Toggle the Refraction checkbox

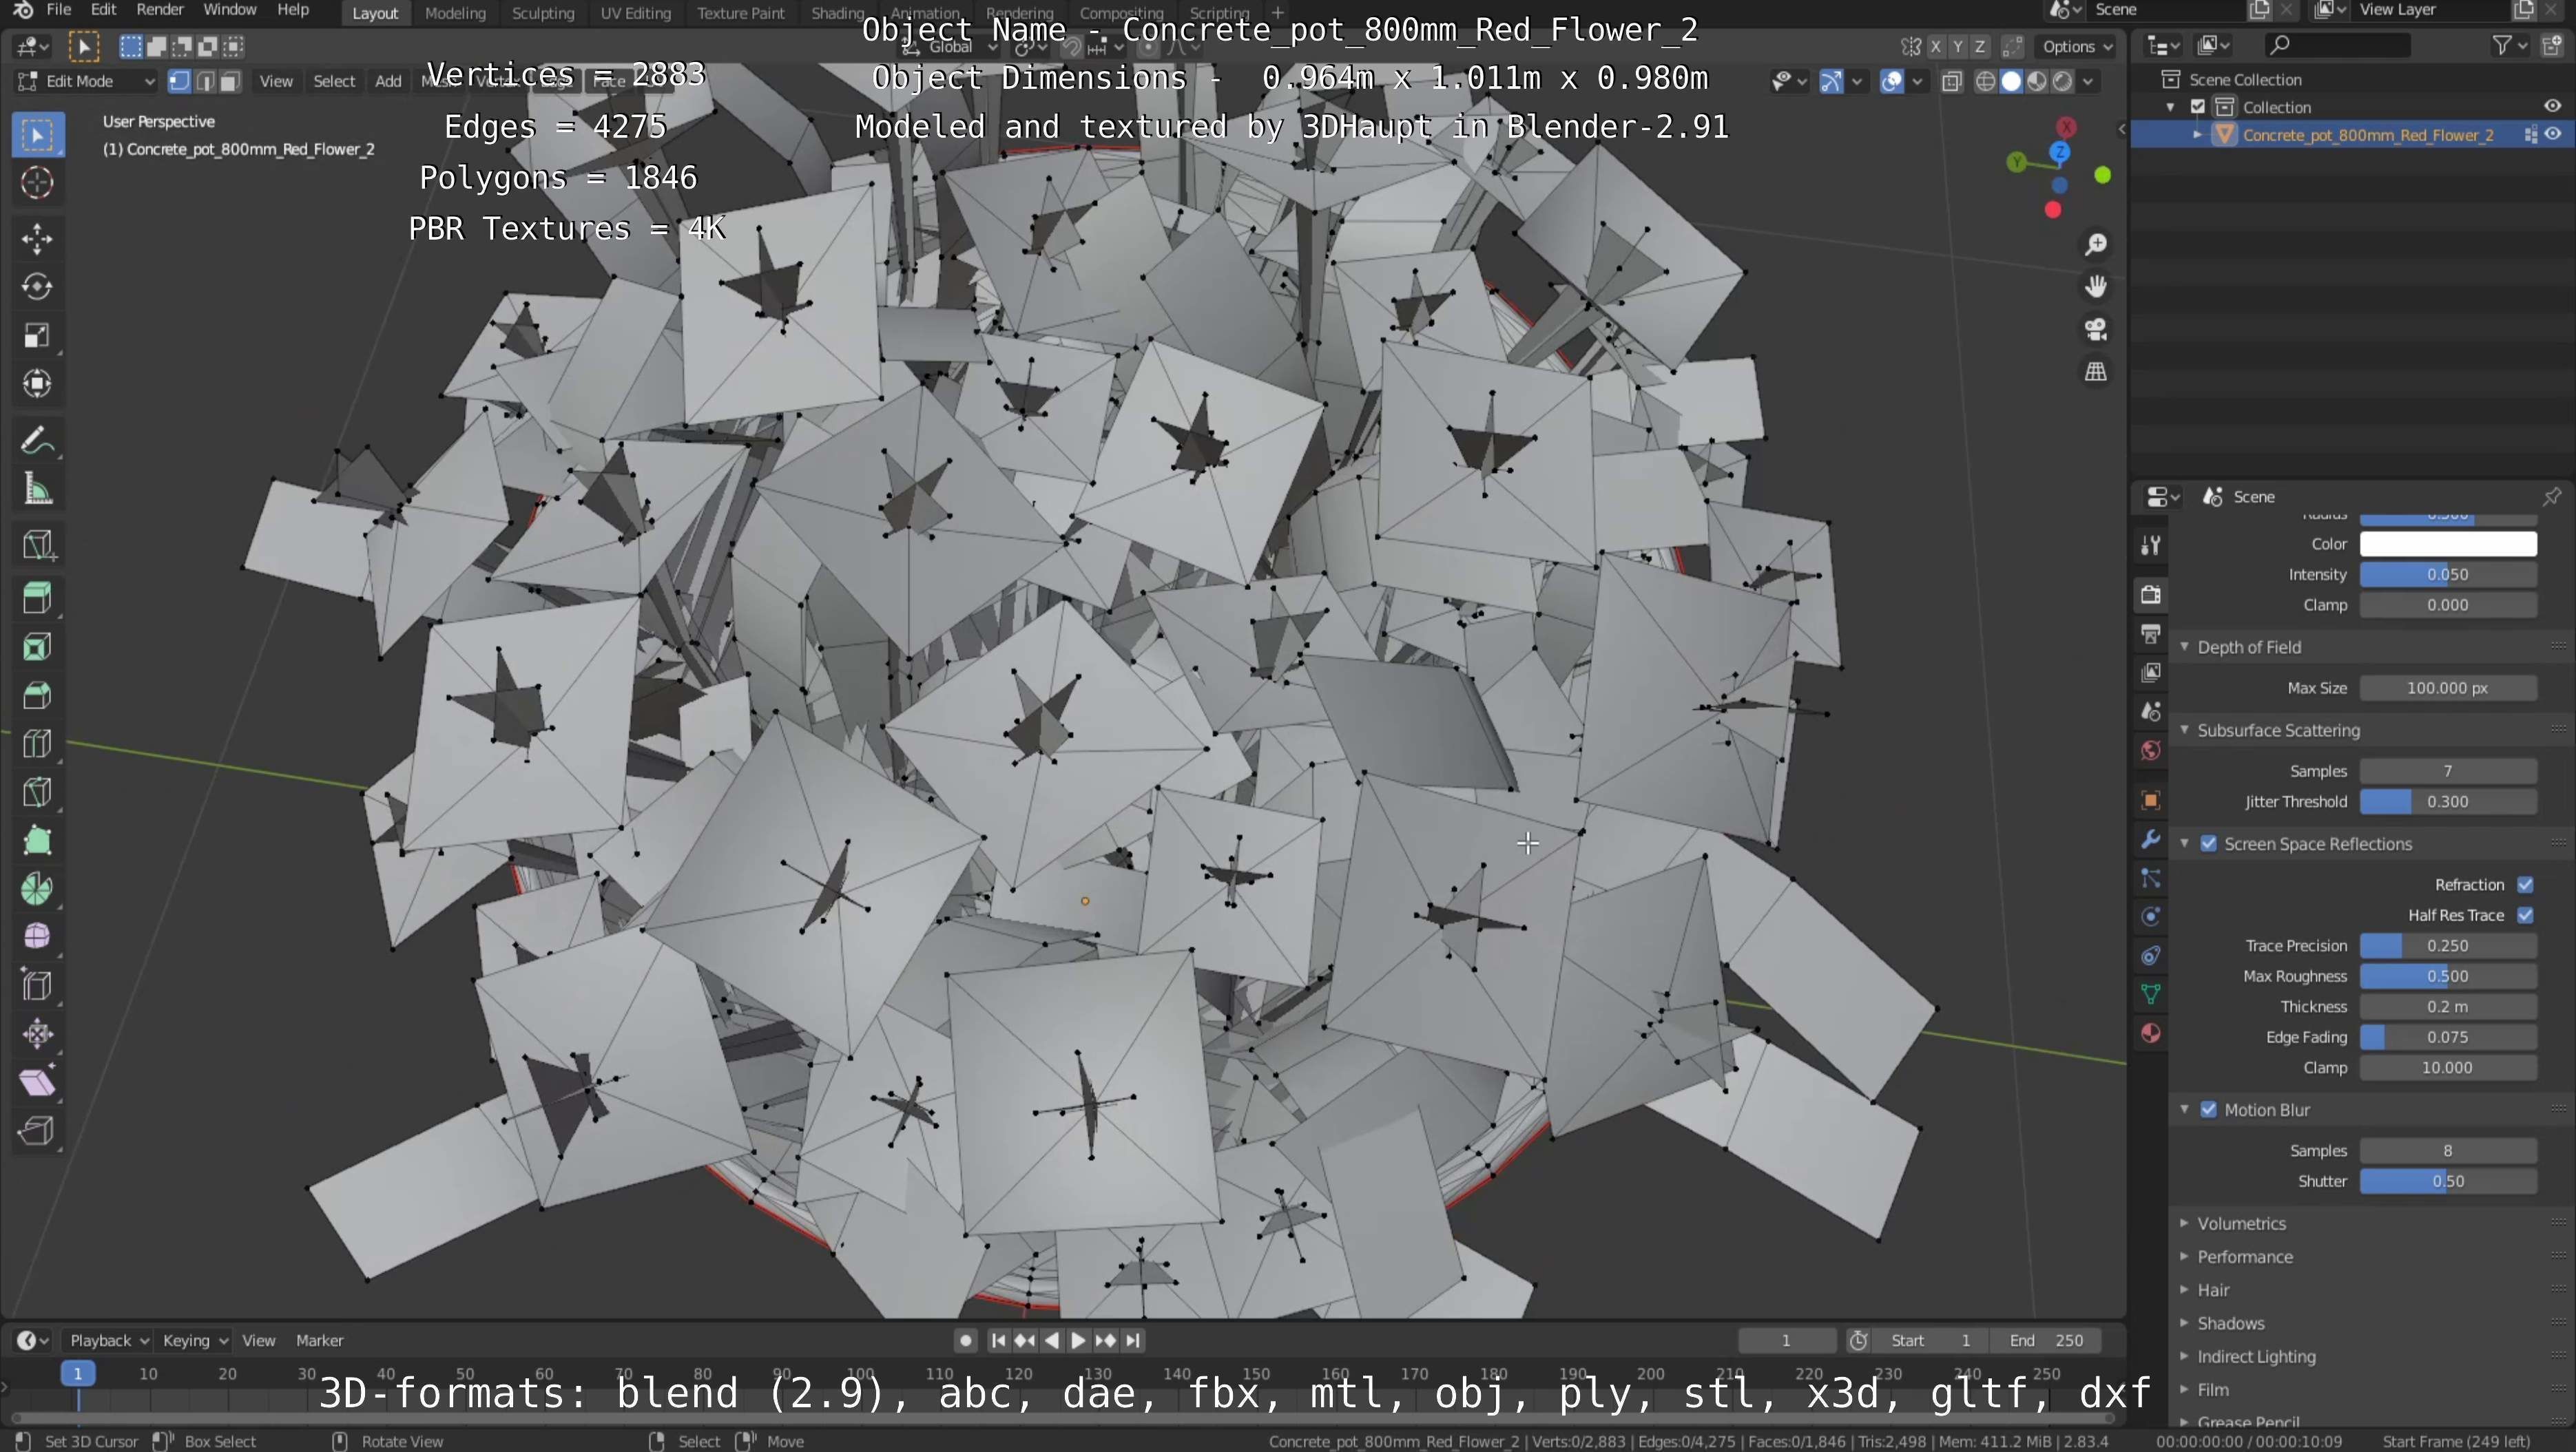click(2524, 885)
